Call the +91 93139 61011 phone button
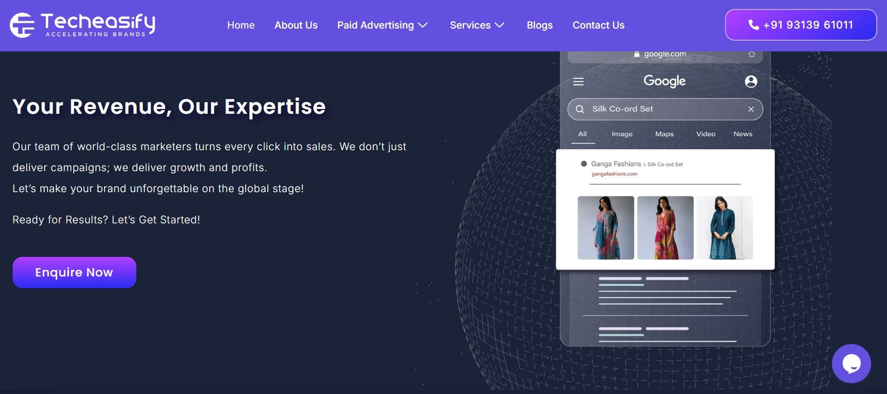887x394 pixels. pos(801,25)
